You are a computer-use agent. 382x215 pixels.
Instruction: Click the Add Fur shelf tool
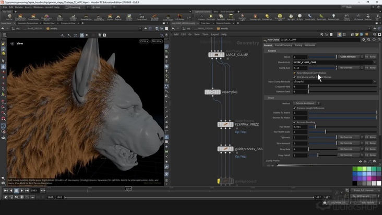[8, 17]
